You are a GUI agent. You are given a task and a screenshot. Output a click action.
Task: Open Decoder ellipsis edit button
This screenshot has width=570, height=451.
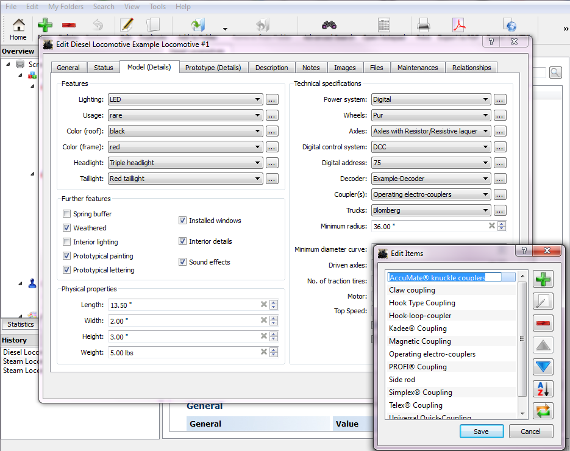coord(500,179)
